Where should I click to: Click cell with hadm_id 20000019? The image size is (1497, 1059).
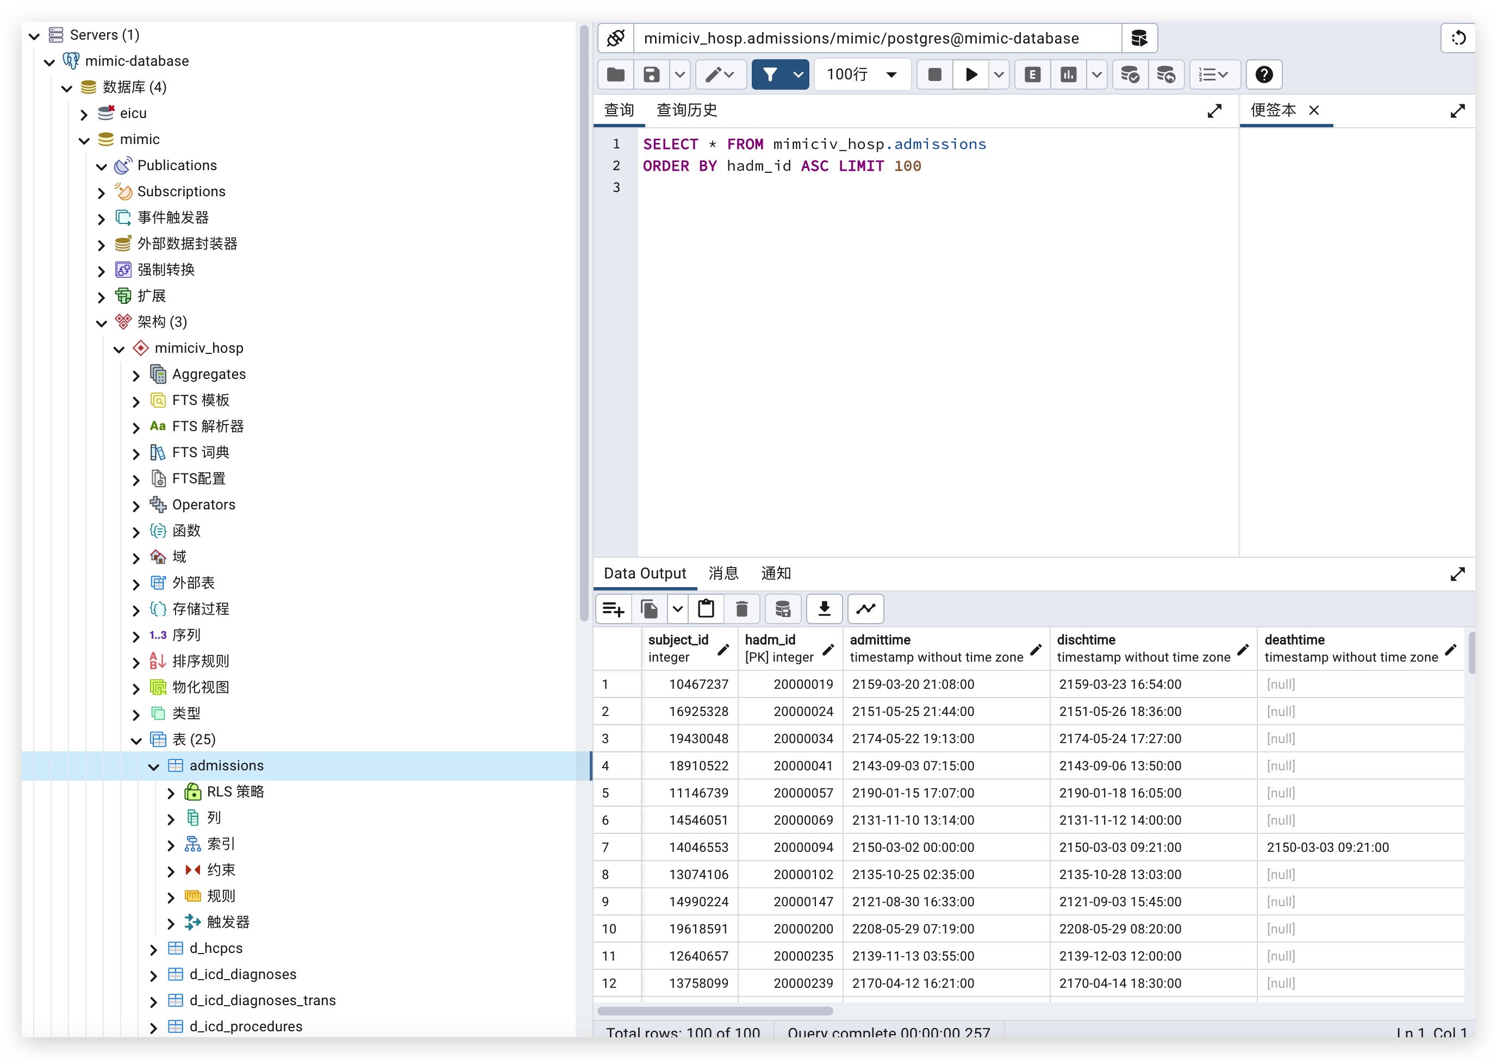[x=790, y=684]
